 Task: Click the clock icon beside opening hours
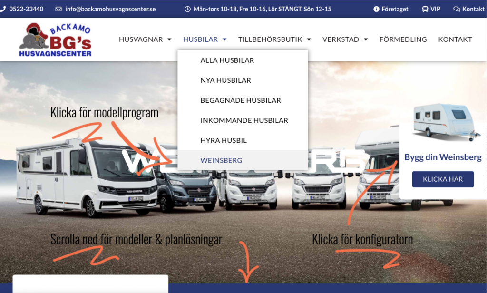click(187, 9)
